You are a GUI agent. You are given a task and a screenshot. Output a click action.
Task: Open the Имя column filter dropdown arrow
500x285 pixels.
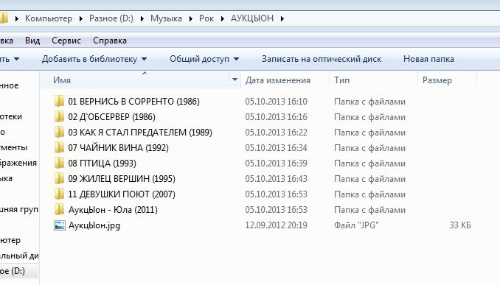point(235,80)
